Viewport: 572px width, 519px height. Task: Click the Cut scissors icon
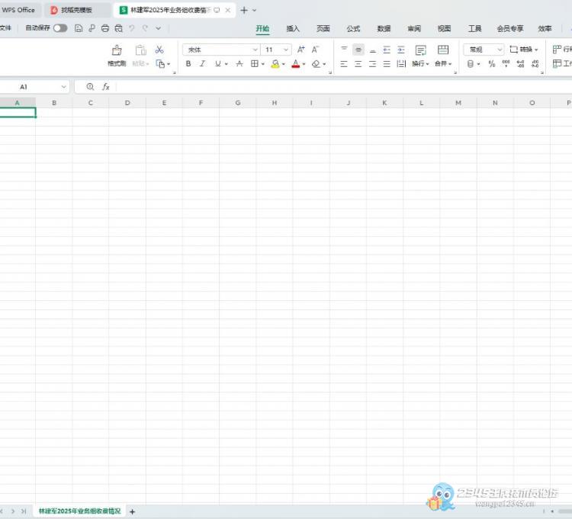click(x=159, y=50)
